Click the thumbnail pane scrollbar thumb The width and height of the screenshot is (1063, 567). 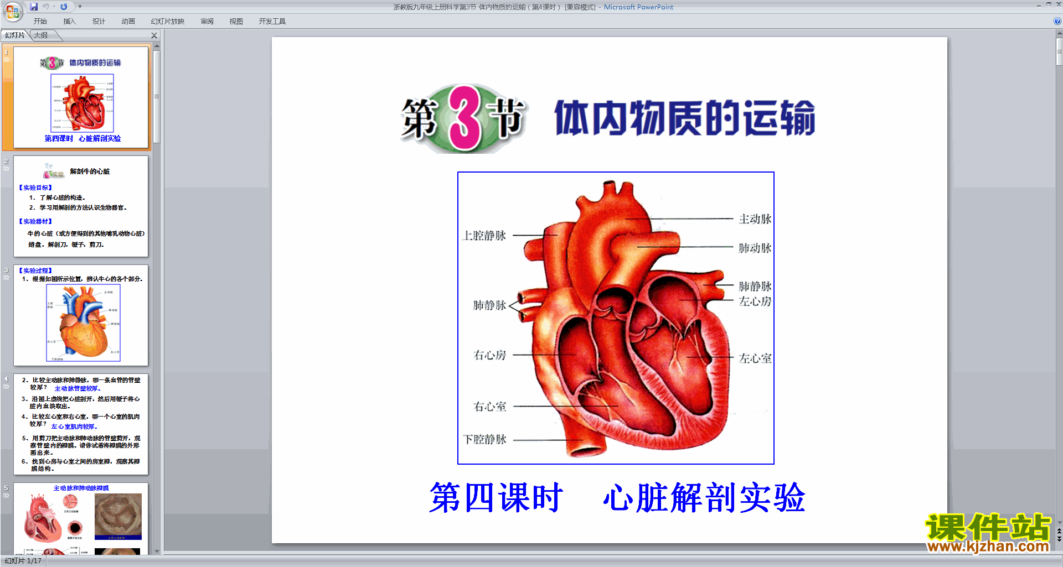[x=157, y=97]
